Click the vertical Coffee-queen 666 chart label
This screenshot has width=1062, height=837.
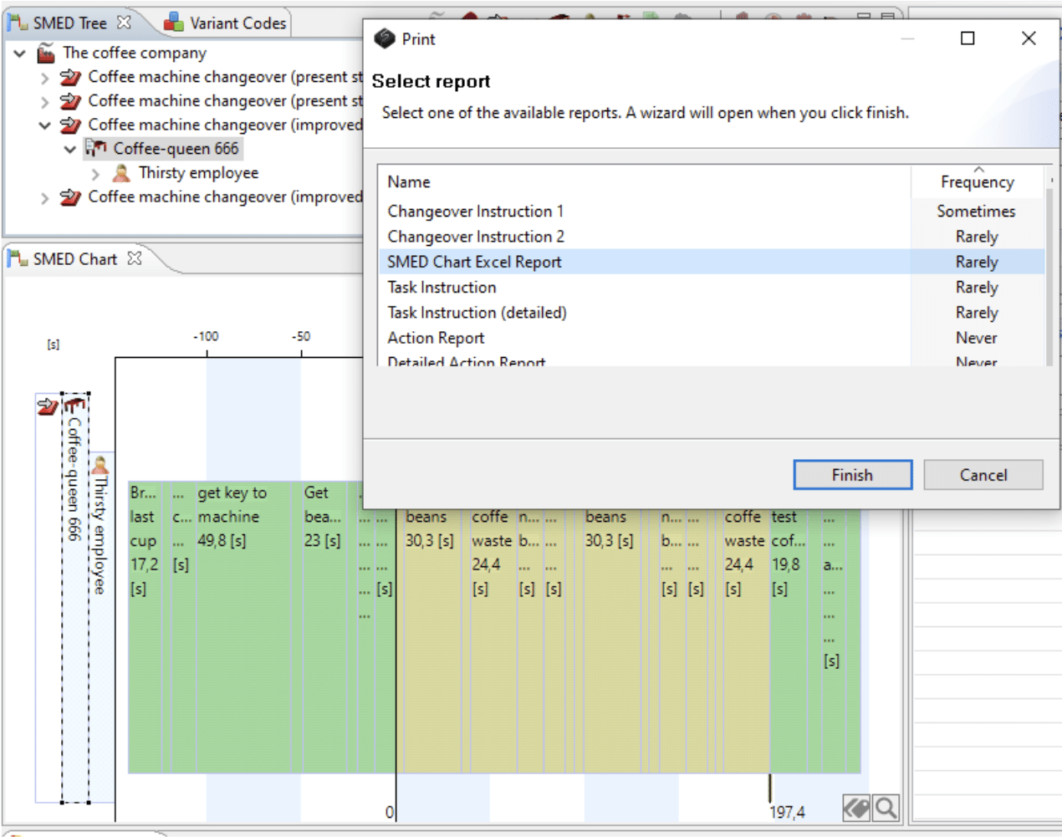coord(74,479)
